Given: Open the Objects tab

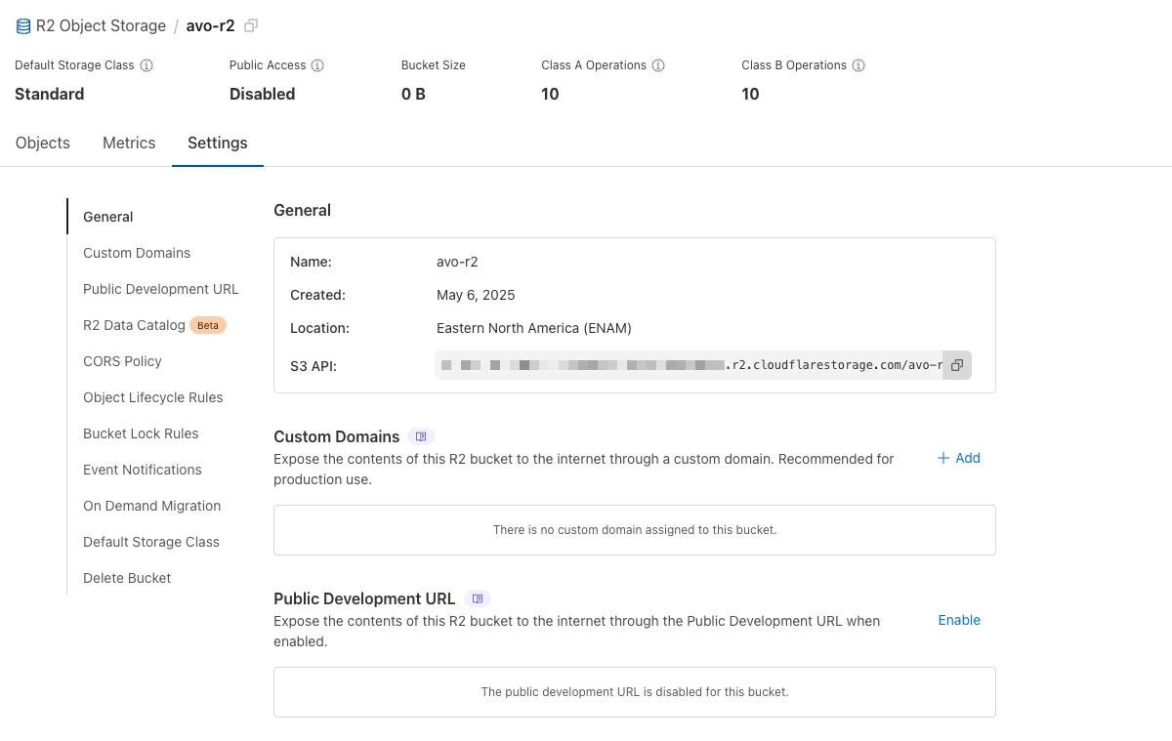Looking at the screenshot, I should [43, 143].
